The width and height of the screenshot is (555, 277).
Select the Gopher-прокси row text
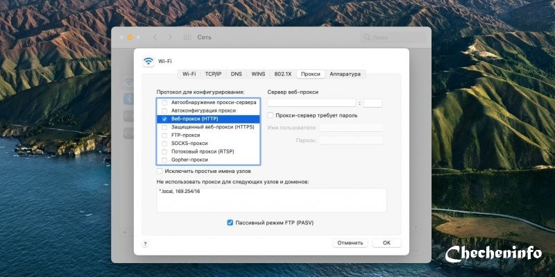189,160
